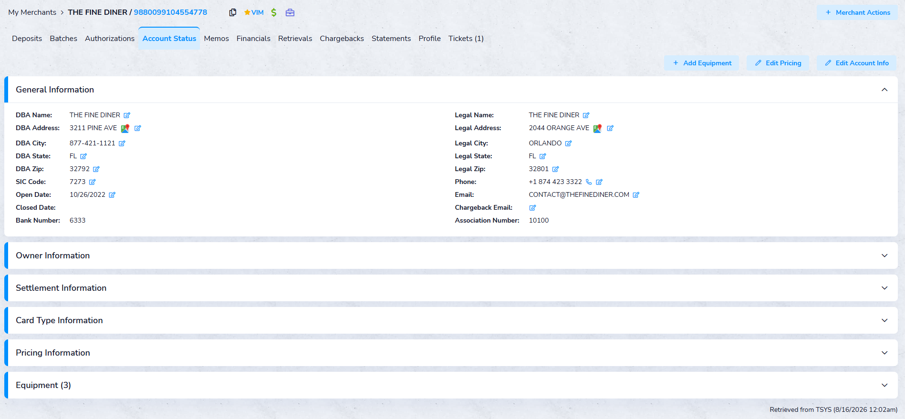This screenshot has width=905, height=419.
Task: Click the phone number +1 874 423 3322
Action: (555, 182)
